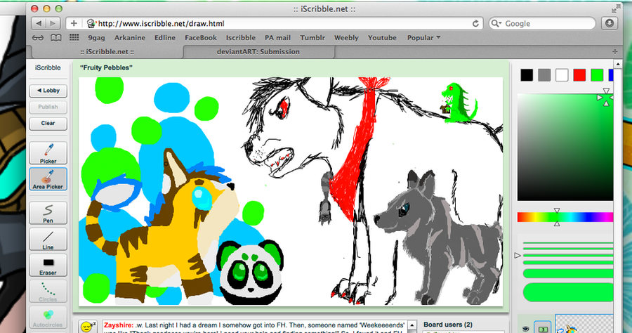Image resolution: width=632 pixels, height=333 pixels.
Task: Pick the red color swatch
Action: coord(579,75)
